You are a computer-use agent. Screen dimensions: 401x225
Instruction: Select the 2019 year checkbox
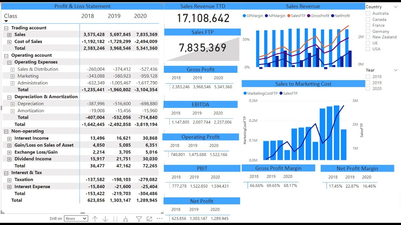[368, 82]
